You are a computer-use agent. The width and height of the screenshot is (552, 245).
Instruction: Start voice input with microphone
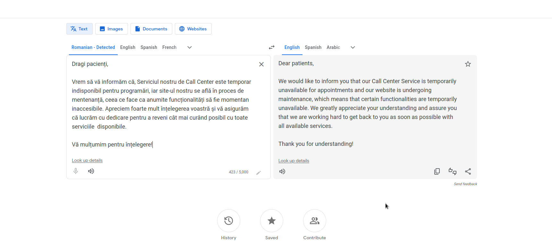(x=76, y=171)
